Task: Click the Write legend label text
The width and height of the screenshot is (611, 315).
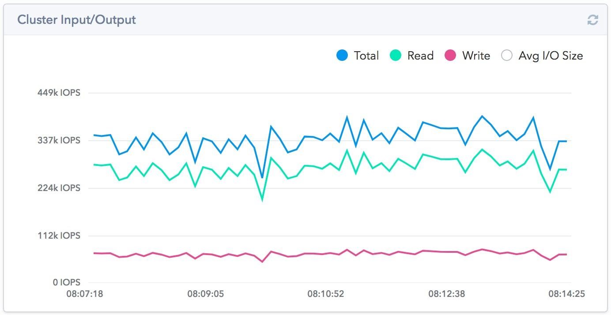Action: [476, 56]
